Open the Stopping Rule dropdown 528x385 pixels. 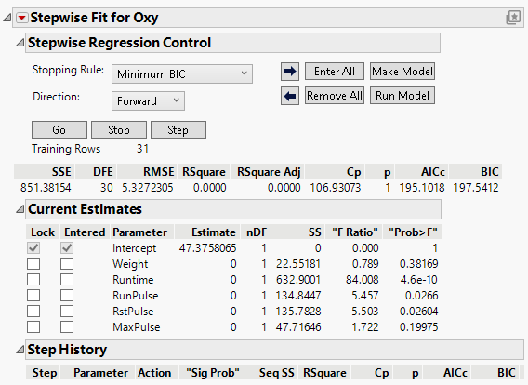182,74
